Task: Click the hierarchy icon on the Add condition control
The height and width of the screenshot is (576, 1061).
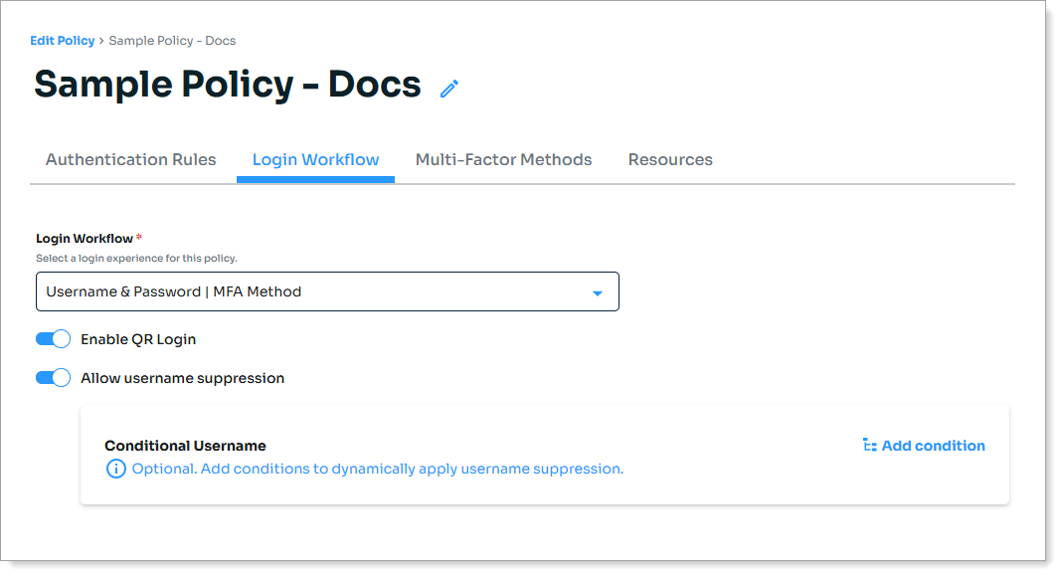Action: pyautogui.click(x=867, y=445)
